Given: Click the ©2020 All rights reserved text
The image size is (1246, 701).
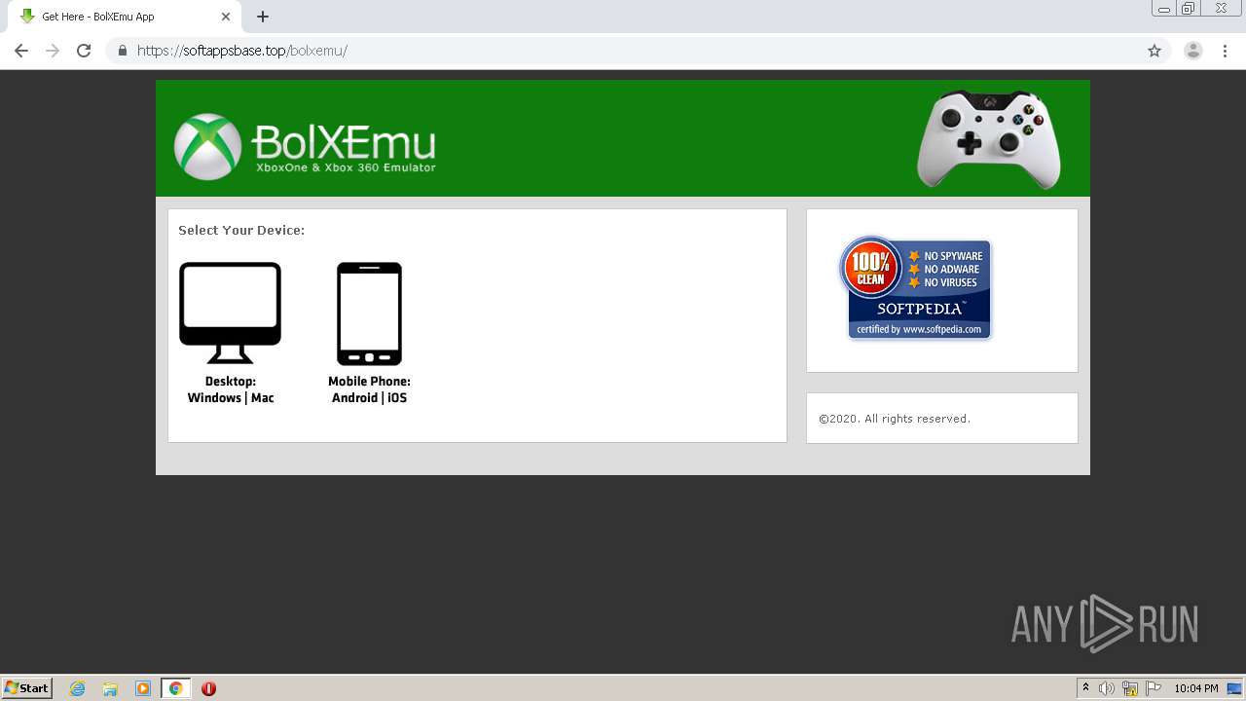Looking at the screenshot, I should point(895,419).
